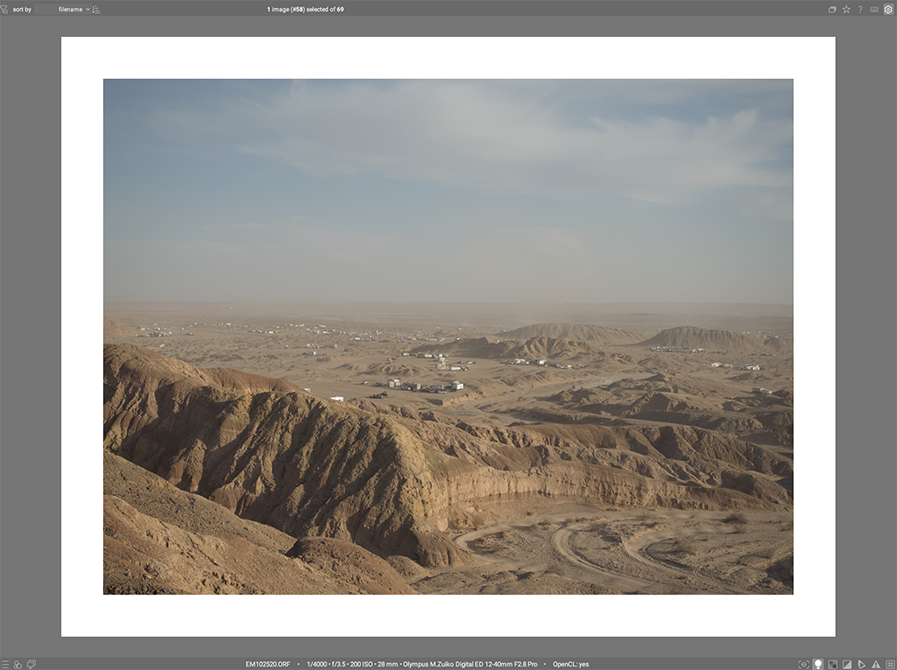Open quick styles icon at bottom left
Screen dimensions: 897x670
pyautogui.click(x=18, y=665)
